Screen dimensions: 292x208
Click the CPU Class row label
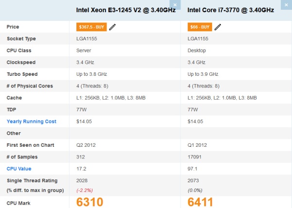tap(19, 51)
